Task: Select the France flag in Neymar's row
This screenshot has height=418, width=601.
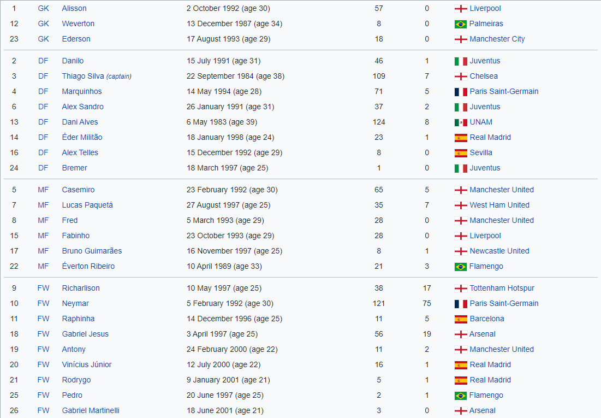Action: [x=461, y=304]
